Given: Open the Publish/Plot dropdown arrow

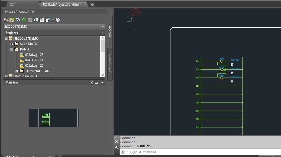Looking at the screenshot, I should pyautogui.click(x=53, y=20).
